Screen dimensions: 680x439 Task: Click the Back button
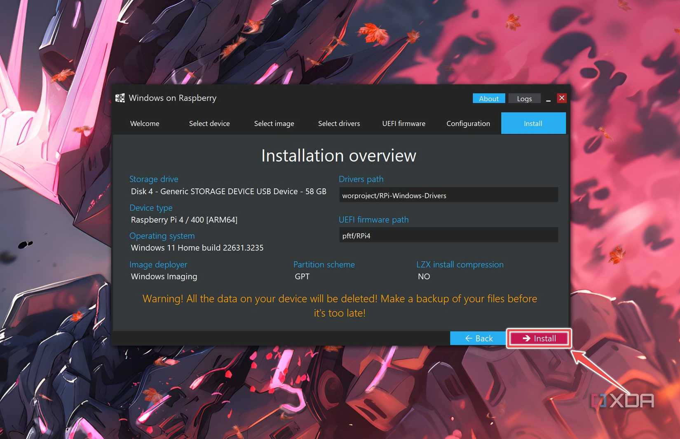coord(478,338)
